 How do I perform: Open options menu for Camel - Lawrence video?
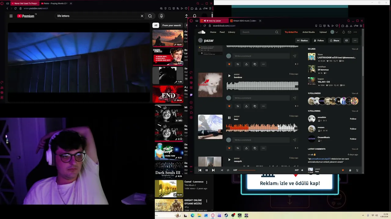pyautogui.click(x=206, y=182)
